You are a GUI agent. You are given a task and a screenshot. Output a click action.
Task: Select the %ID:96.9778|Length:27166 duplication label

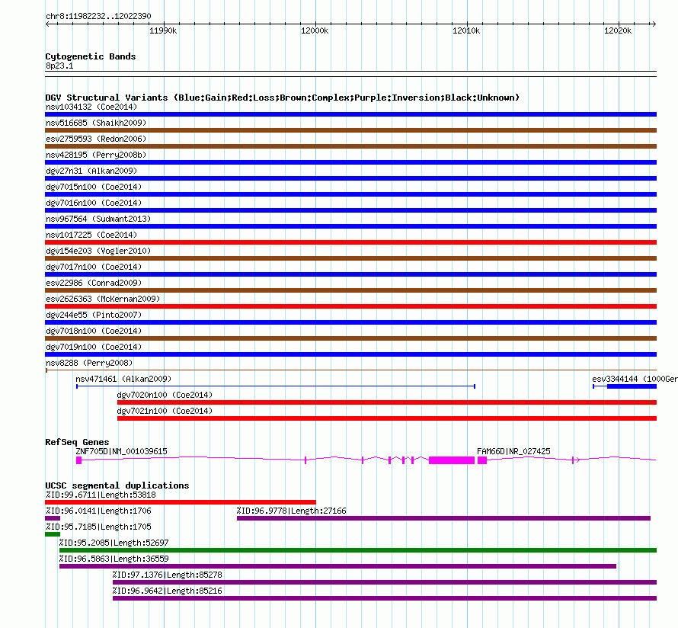coord(292,511)
